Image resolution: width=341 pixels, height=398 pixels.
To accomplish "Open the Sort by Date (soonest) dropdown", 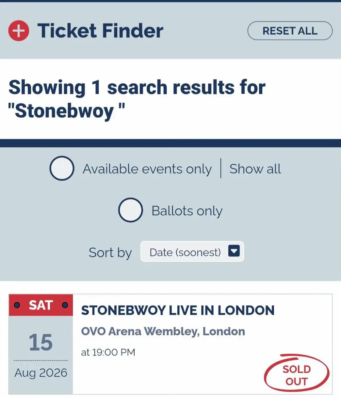I will pos(192,252).
